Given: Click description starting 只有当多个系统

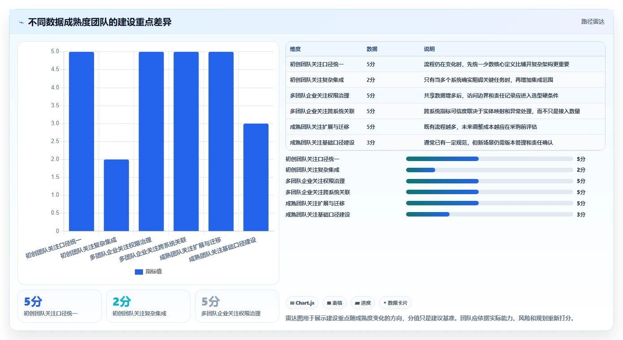Looking at the screenshot, I should pyautogui.click(x=489, y=80).
